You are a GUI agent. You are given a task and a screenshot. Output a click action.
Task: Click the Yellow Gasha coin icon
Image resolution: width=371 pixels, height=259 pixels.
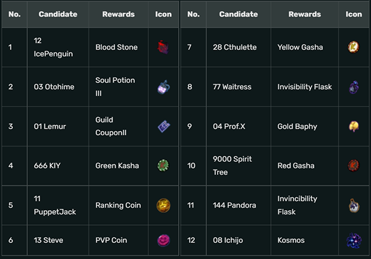[354, 47]
